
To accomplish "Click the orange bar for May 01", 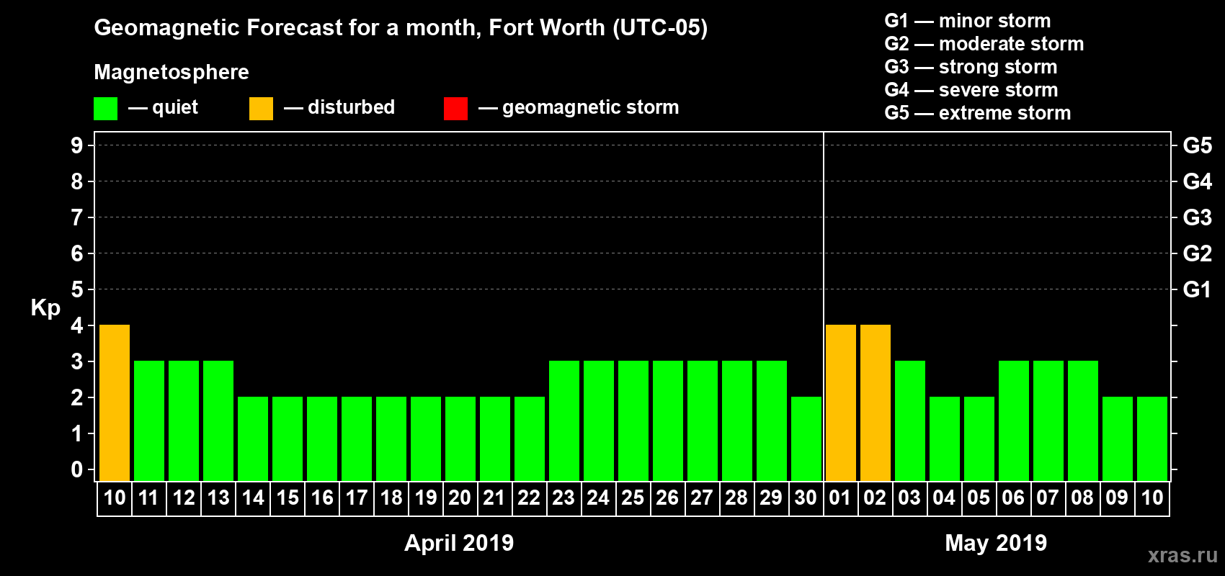I will pyautogui.click(x=840, y=402).
